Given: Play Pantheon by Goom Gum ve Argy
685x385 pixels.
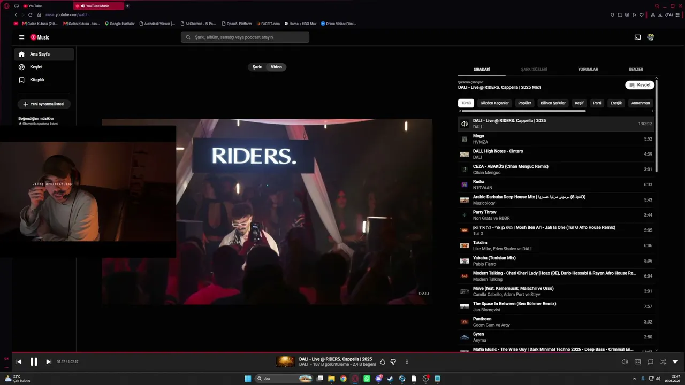Looking at the screenshot, I should click(556, 322).
